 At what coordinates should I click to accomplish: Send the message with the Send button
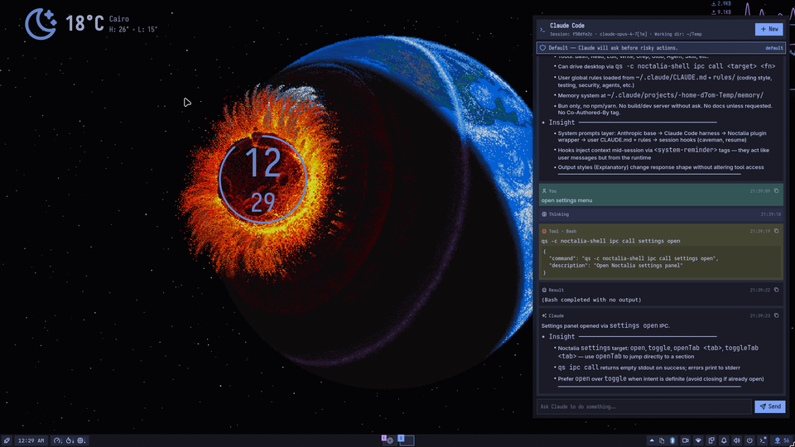(x=769, y=406)
